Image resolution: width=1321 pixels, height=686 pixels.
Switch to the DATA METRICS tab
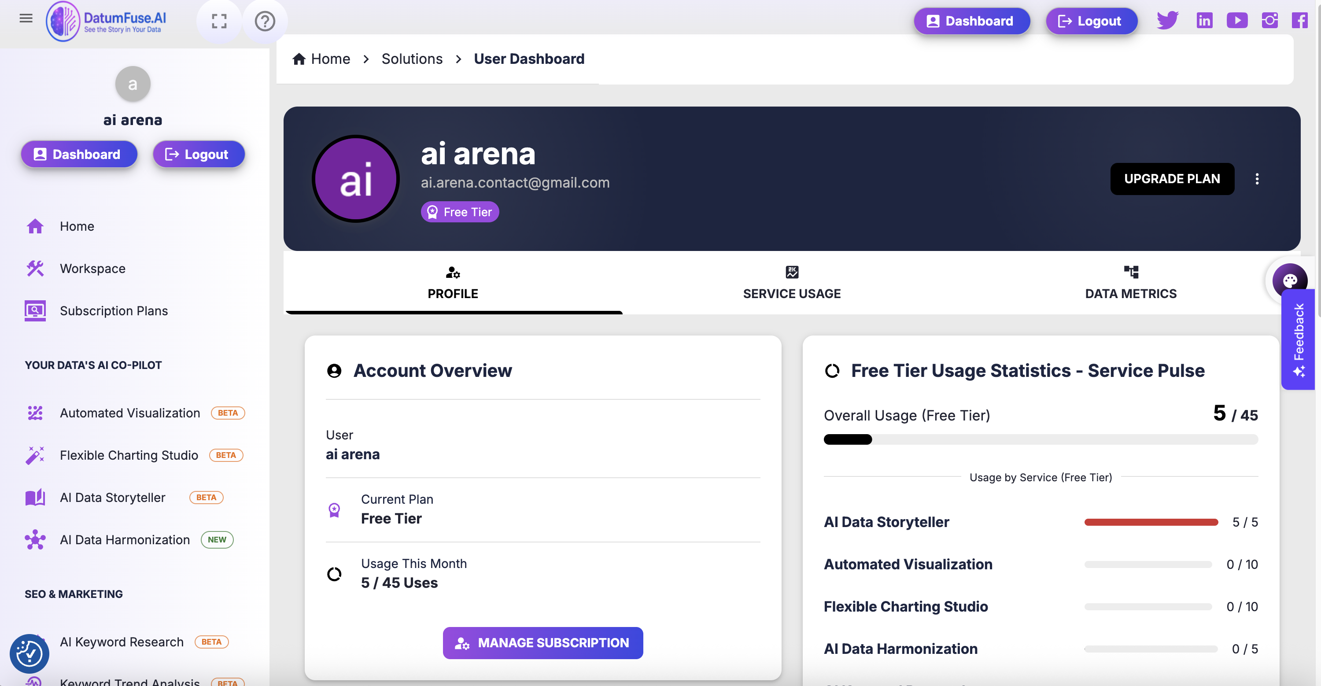pyautogui.click(x=1131, y=283)
